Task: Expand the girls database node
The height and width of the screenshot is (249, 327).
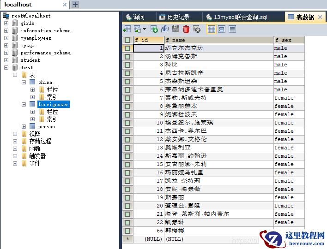Action: coord(6,23)
